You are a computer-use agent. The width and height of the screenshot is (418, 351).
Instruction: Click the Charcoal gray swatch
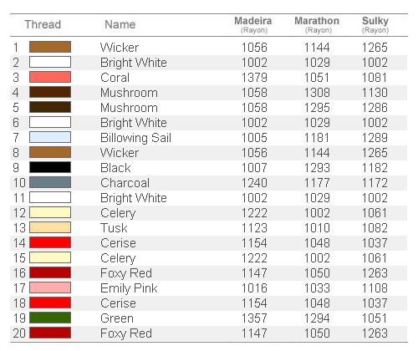click(50, 182)
